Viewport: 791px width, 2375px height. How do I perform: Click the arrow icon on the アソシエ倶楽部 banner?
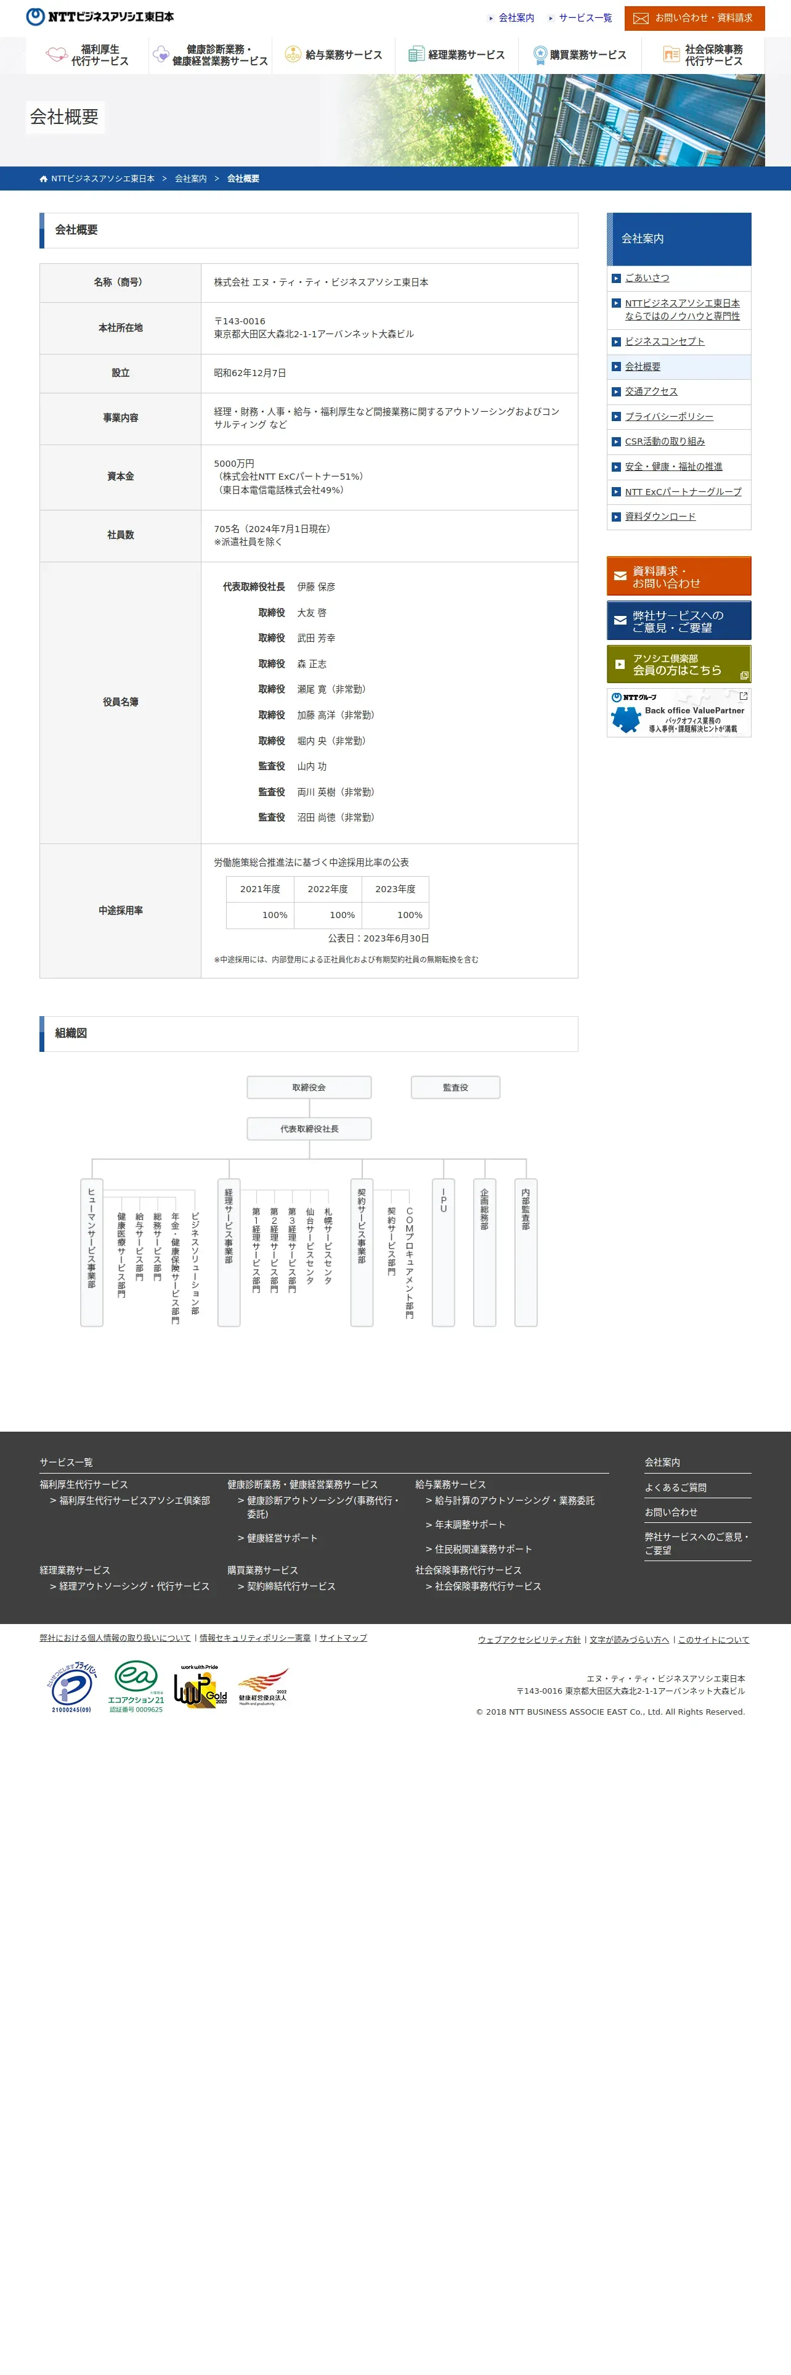(x=620, y=664)
